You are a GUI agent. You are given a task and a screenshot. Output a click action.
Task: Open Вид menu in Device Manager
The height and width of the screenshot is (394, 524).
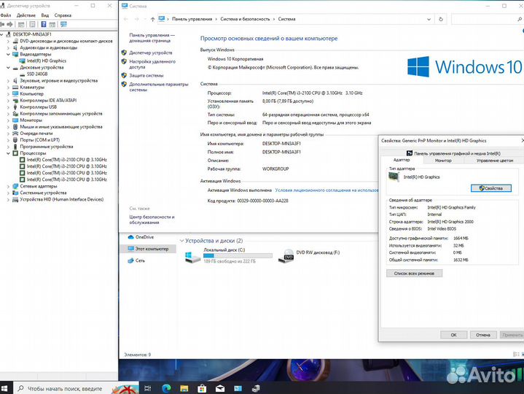[x=45, y=15]
